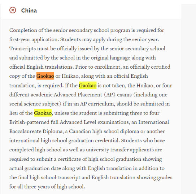Click 'official English translations' phrase
This screenshot has width=196, height=194.
(41, 67)
